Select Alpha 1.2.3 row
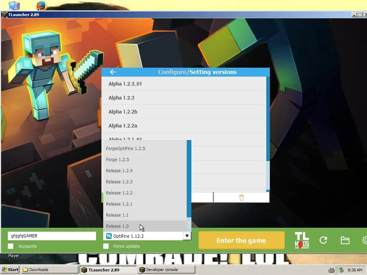 [184, 98]
